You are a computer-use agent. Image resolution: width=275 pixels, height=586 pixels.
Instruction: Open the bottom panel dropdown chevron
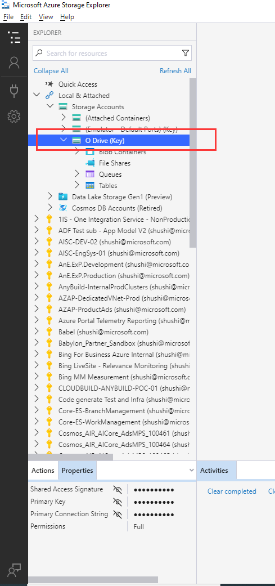191,470
